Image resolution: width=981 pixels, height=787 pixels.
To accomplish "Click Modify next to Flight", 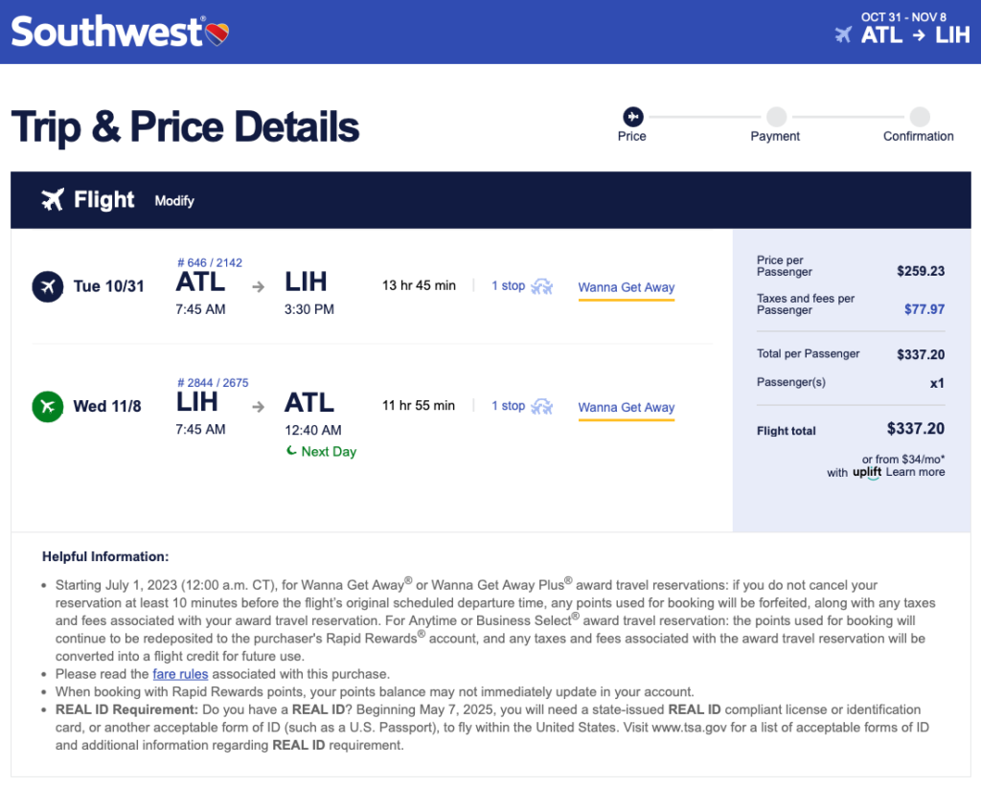I will click(x=174, y=201).
